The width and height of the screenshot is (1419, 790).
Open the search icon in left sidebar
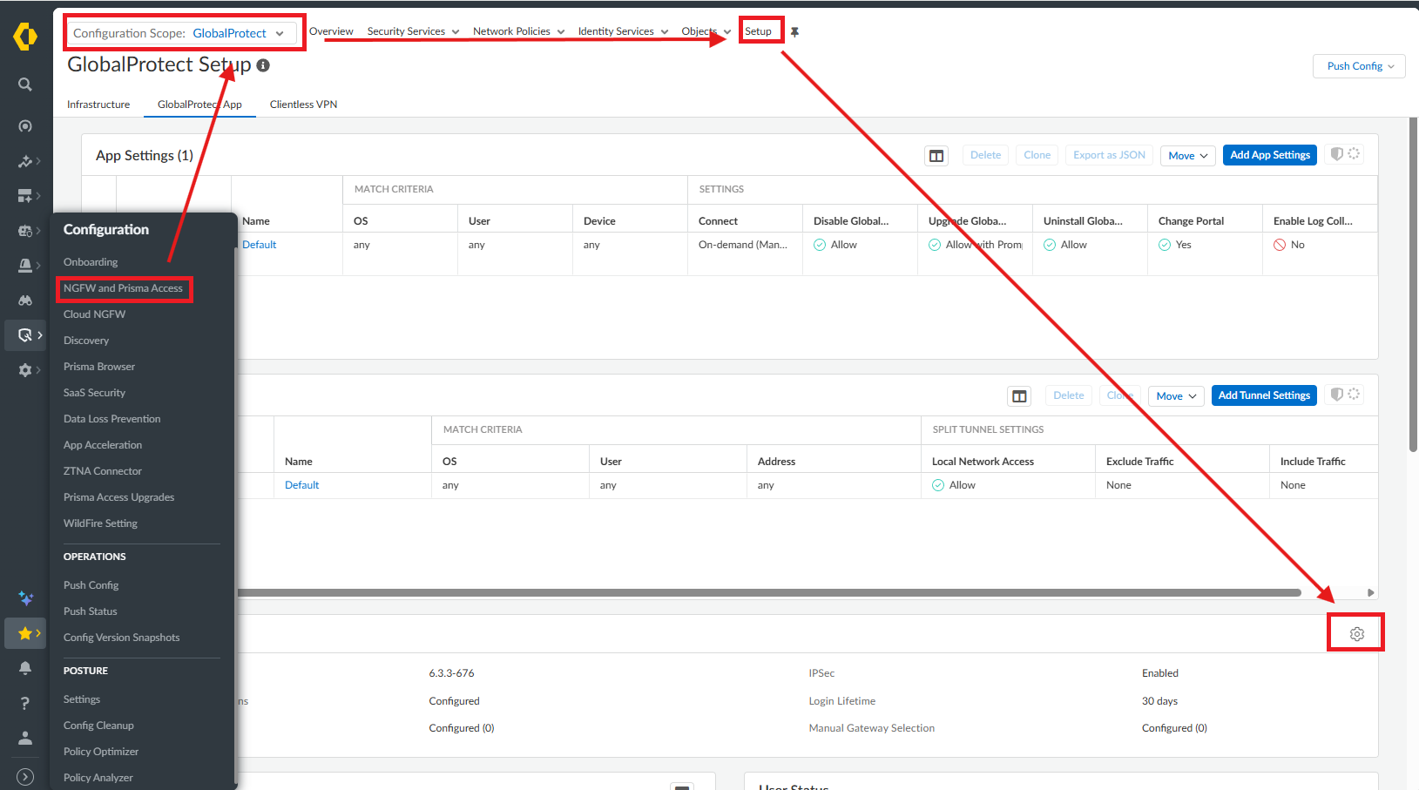pyautogui.click(x=25, y=84)
